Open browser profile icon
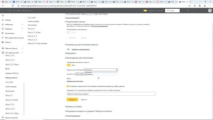The height and width of the screenshot is (120, 213). tap(205, 6)
